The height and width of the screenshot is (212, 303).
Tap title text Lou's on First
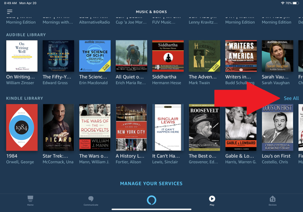pyautogui.click(x=276, y=156)
